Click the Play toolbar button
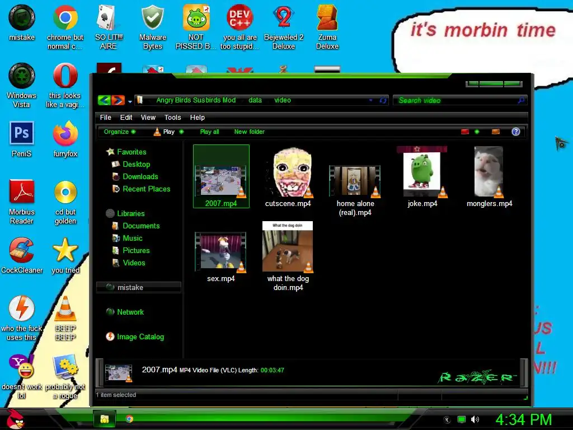The image size is (573, 430). (x=165, y=132)
